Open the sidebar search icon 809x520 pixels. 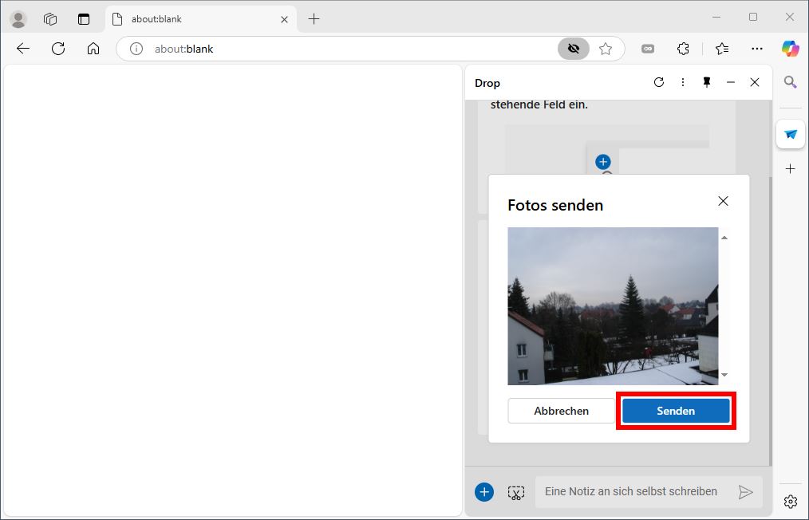tap(790, 81)
